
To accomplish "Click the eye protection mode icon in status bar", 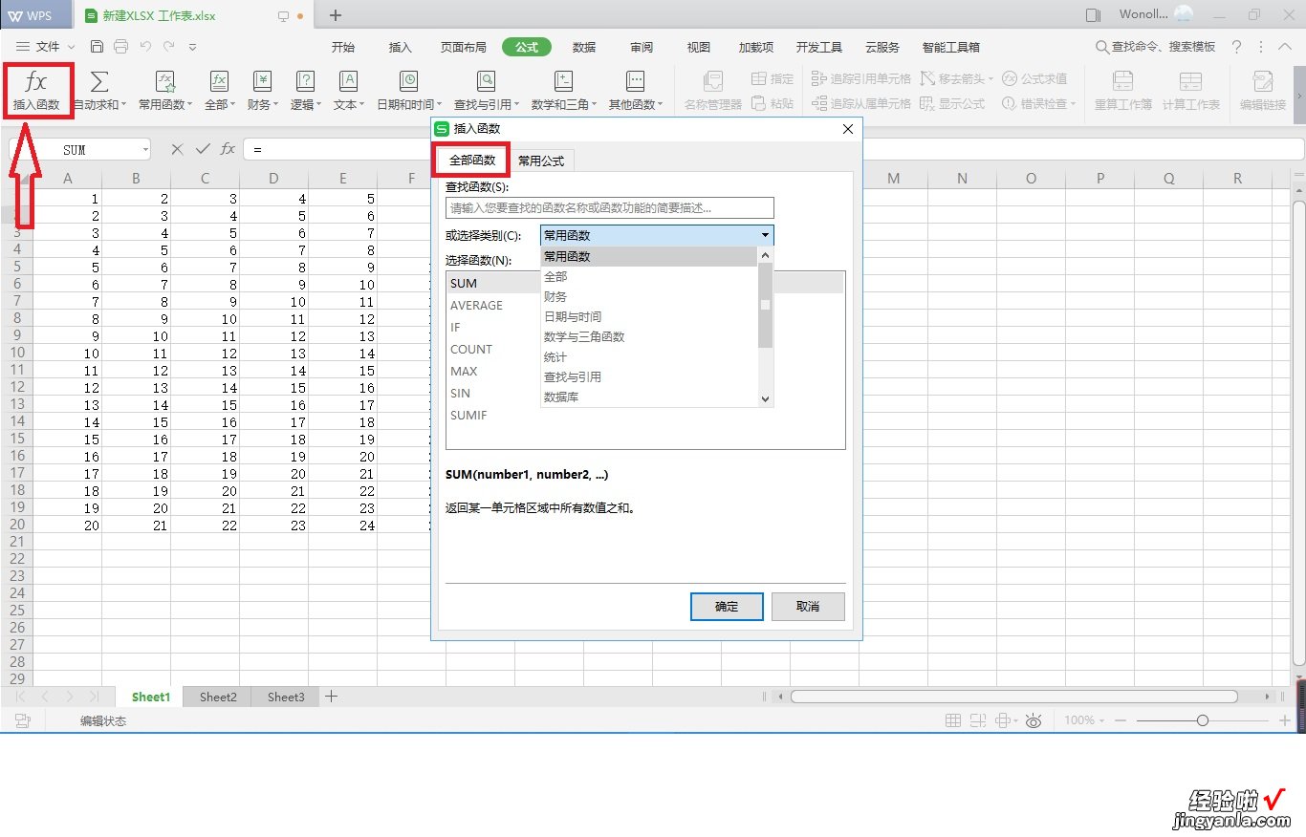I will click(x=1033, y=720).
